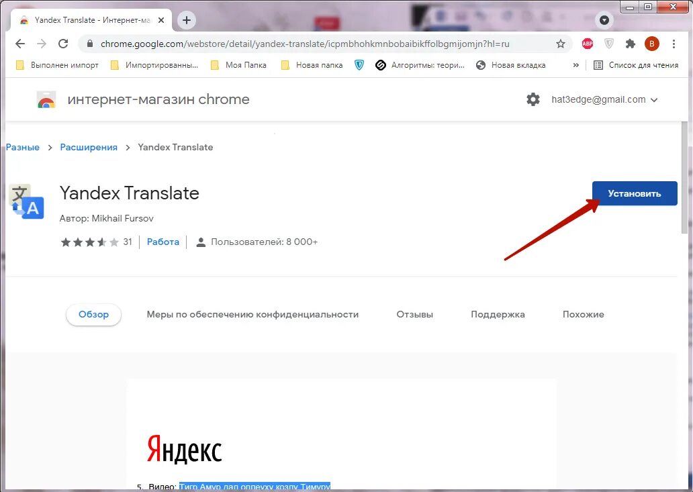Reload the current page
Screen dimensions: 693x492
coord(63,44)
